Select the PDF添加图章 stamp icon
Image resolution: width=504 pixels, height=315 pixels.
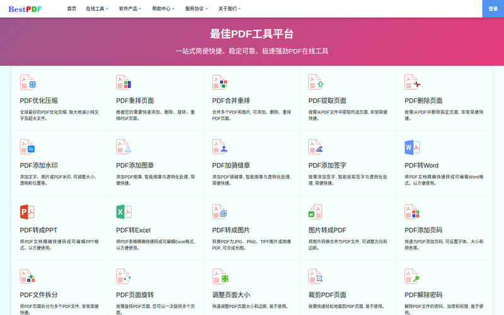click(x=123, y=147)
